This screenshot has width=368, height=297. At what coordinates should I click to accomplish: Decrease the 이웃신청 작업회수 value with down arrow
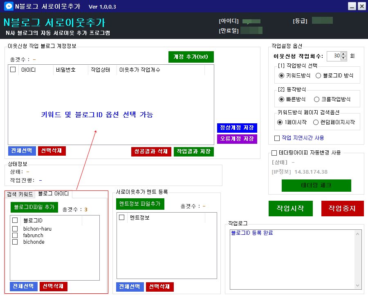tap(343, 58)
